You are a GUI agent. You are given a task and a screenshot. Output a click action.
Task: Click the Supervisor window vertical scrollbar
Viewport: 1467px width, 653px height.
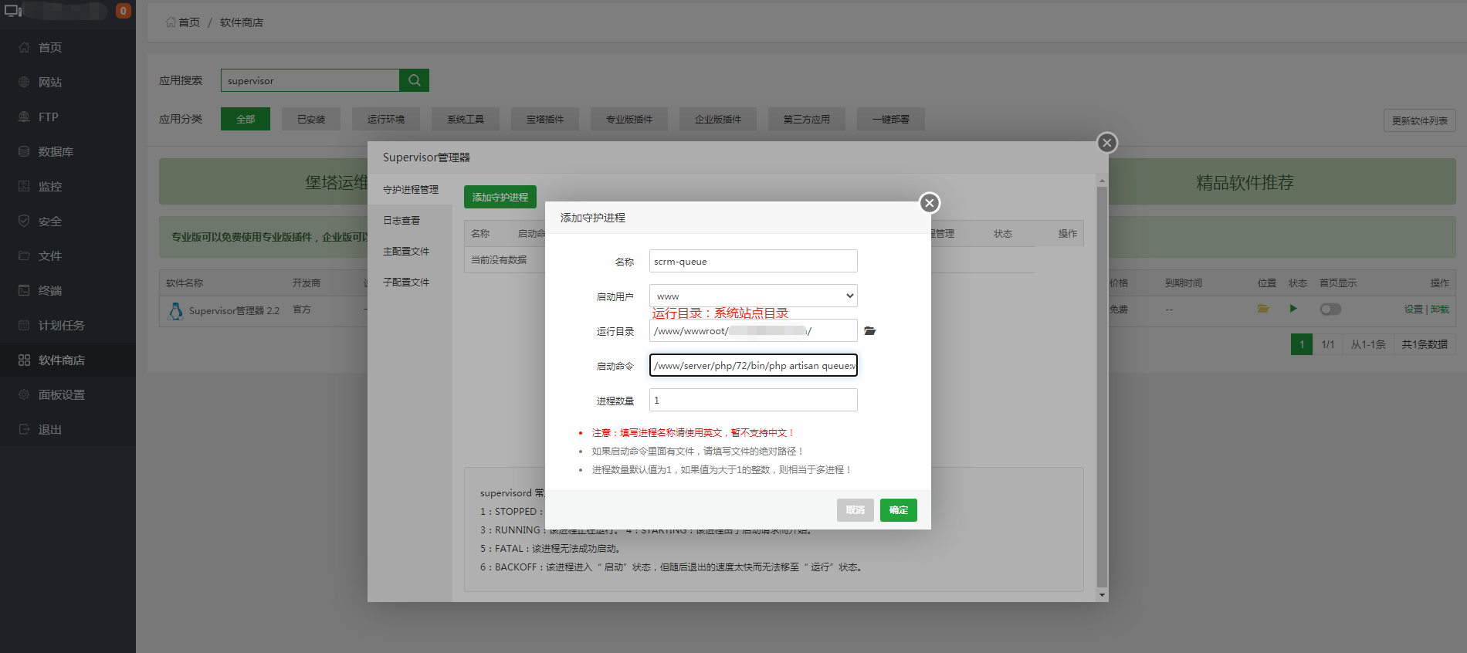click(x=1102, y=386)
